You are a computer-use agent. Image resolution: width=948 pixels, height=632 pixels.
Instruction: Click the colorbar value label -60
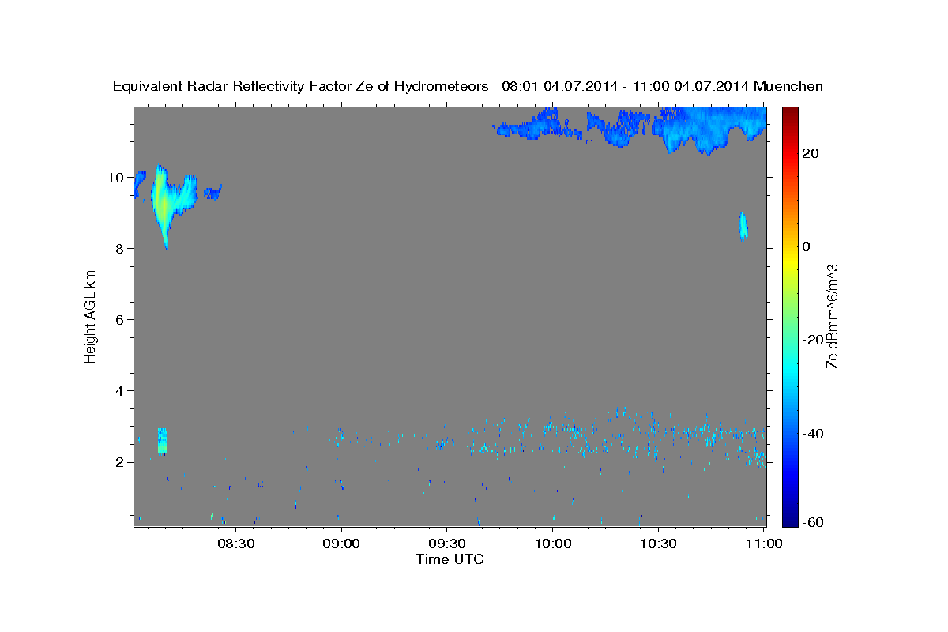point(812,521)
